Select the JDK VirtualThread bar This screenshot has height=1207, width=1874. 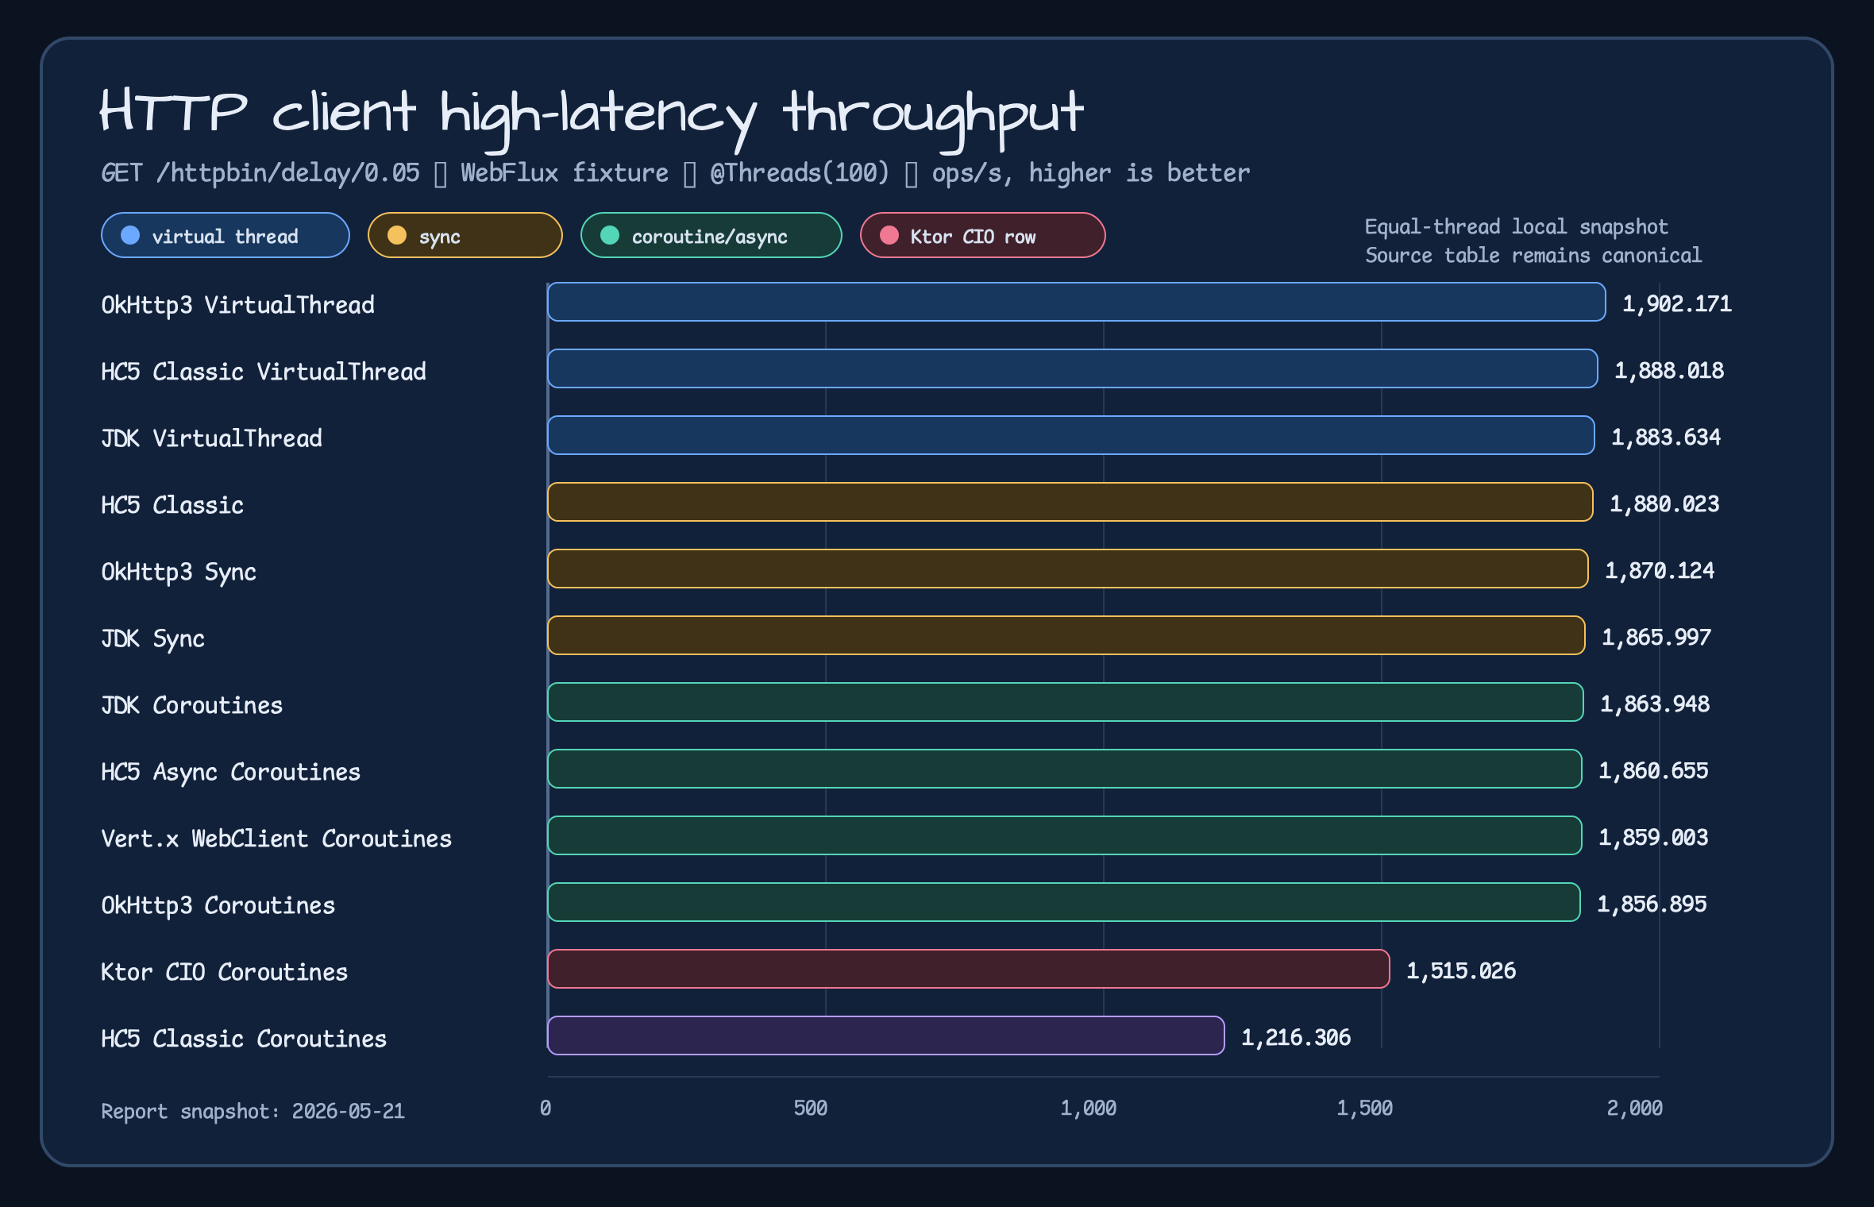(1071, 435)
